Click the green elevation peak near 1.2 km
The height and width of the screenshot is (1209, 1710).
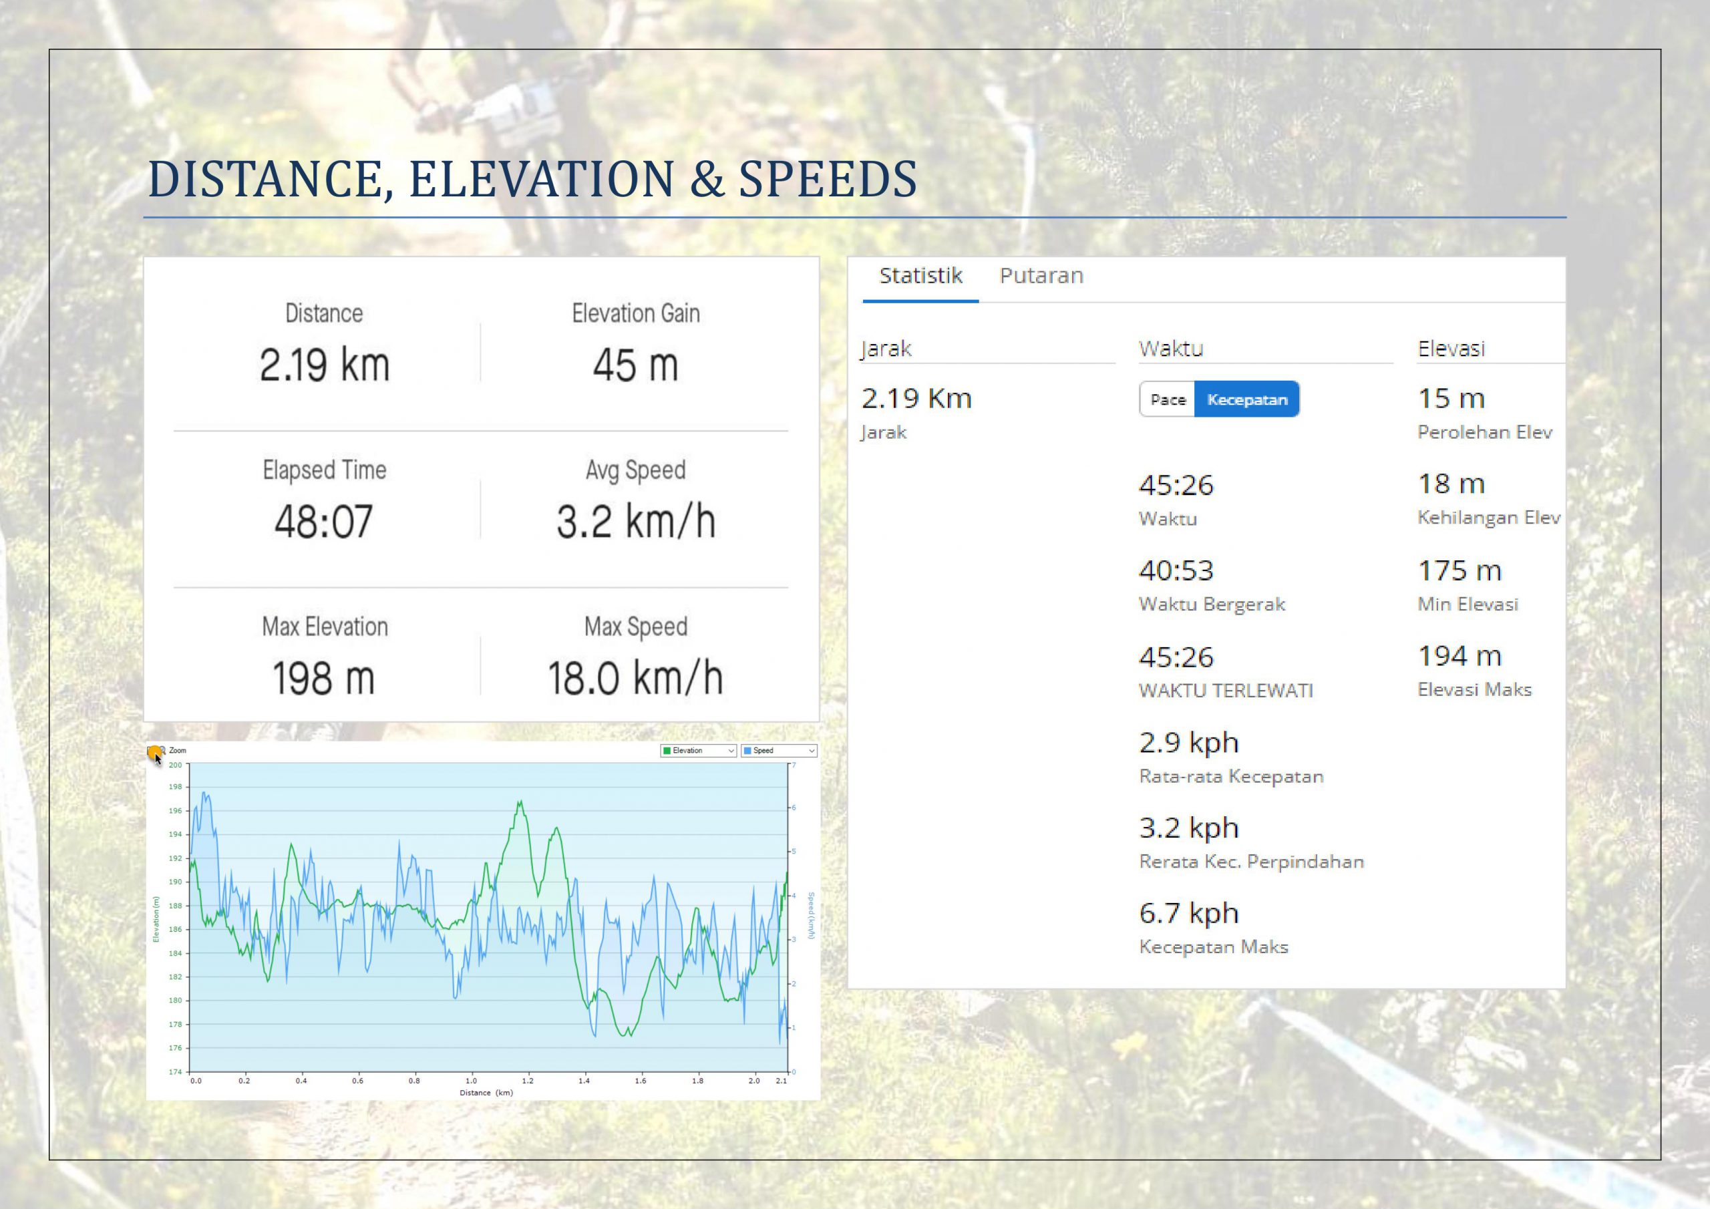click(x=520, y=803)
